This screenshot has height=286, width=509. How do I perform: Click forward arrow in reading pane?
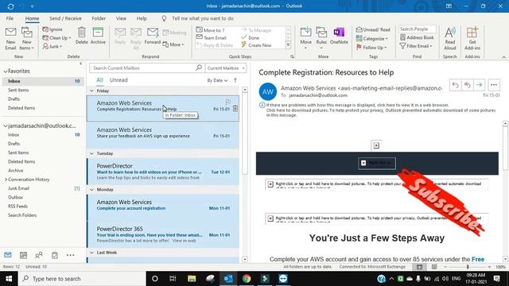coord(479,85)
